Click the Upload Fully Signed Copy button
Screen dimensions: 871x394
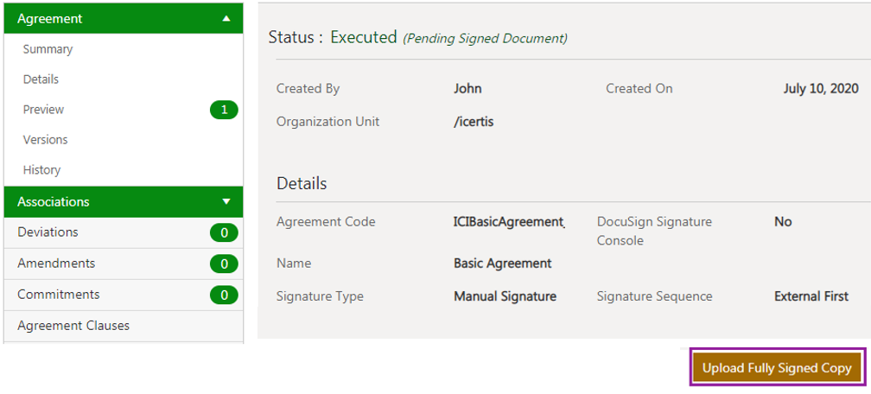(x=777, y=368)
